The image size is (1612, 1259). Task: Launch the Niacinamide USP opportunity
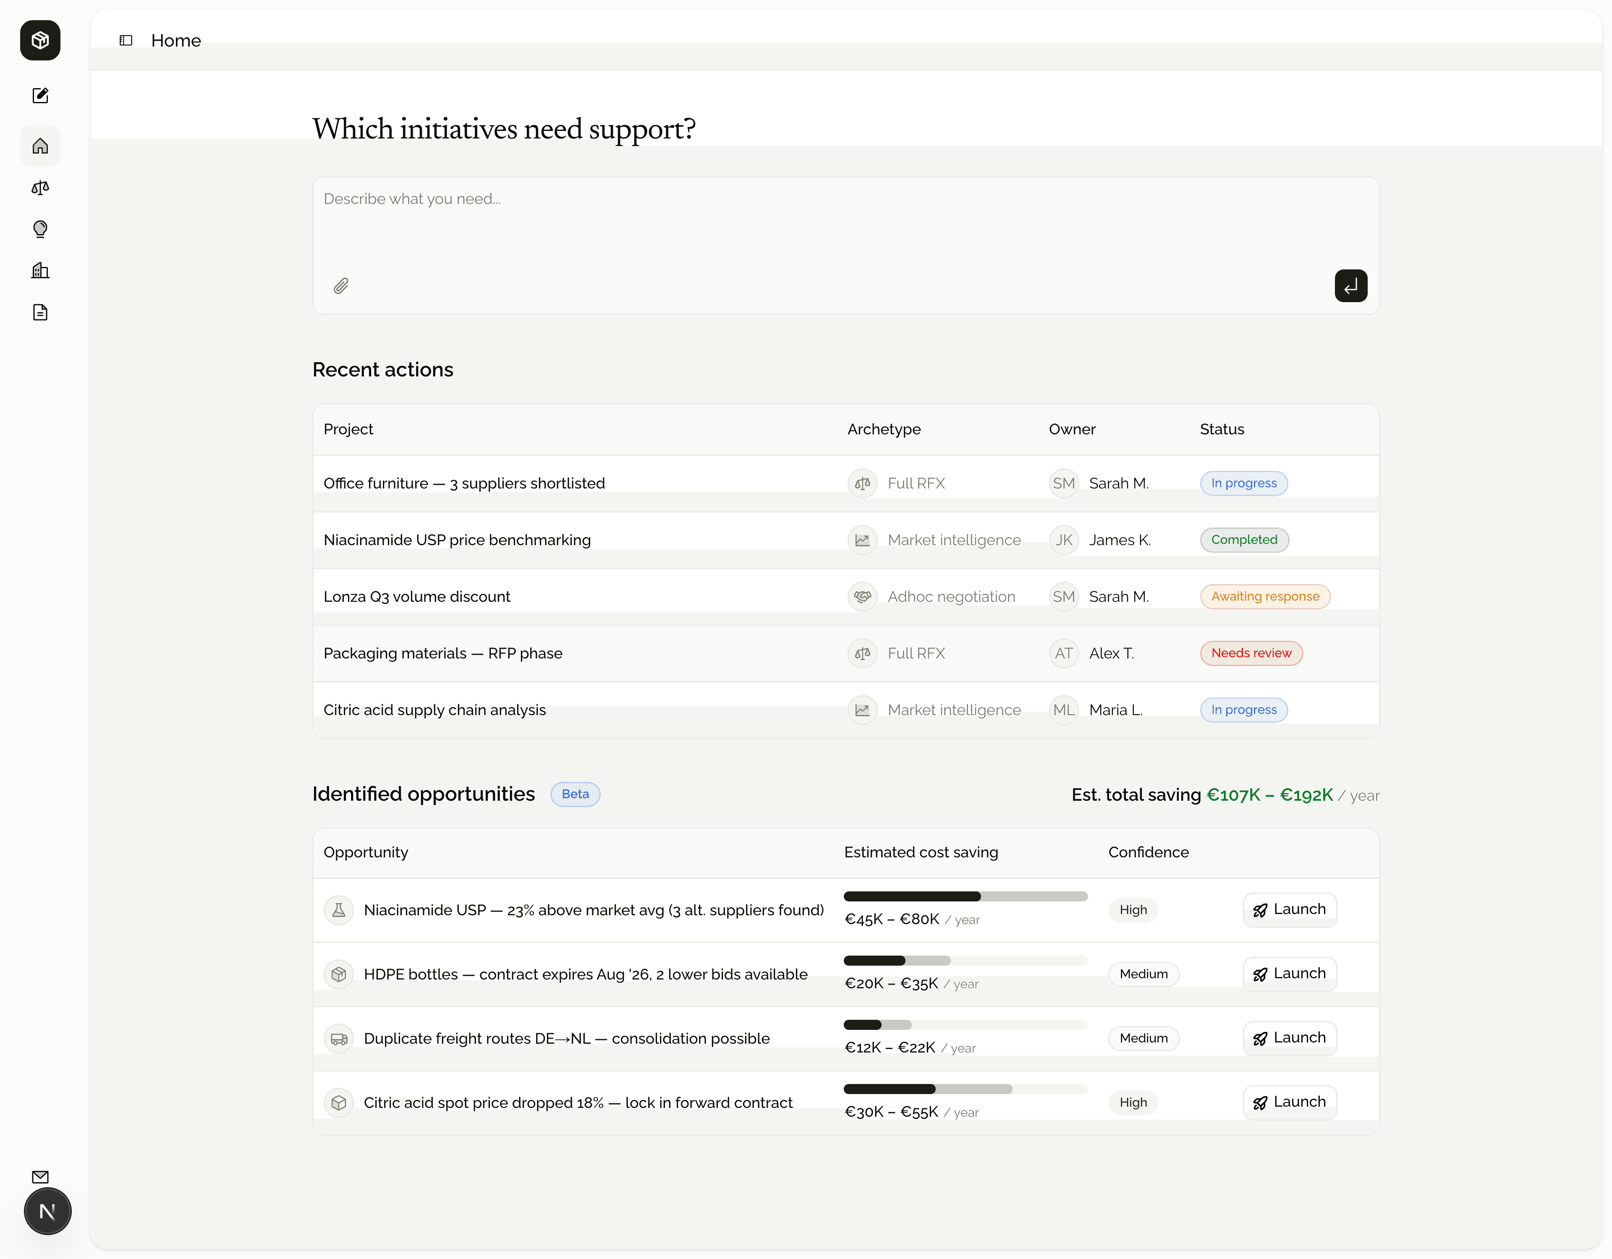coord(1290,910)
